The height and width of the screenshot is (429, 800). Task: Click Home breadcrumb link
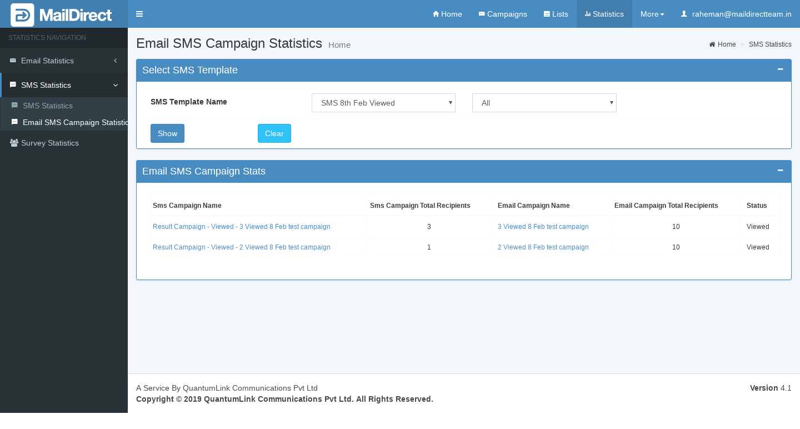pos(726,44)
